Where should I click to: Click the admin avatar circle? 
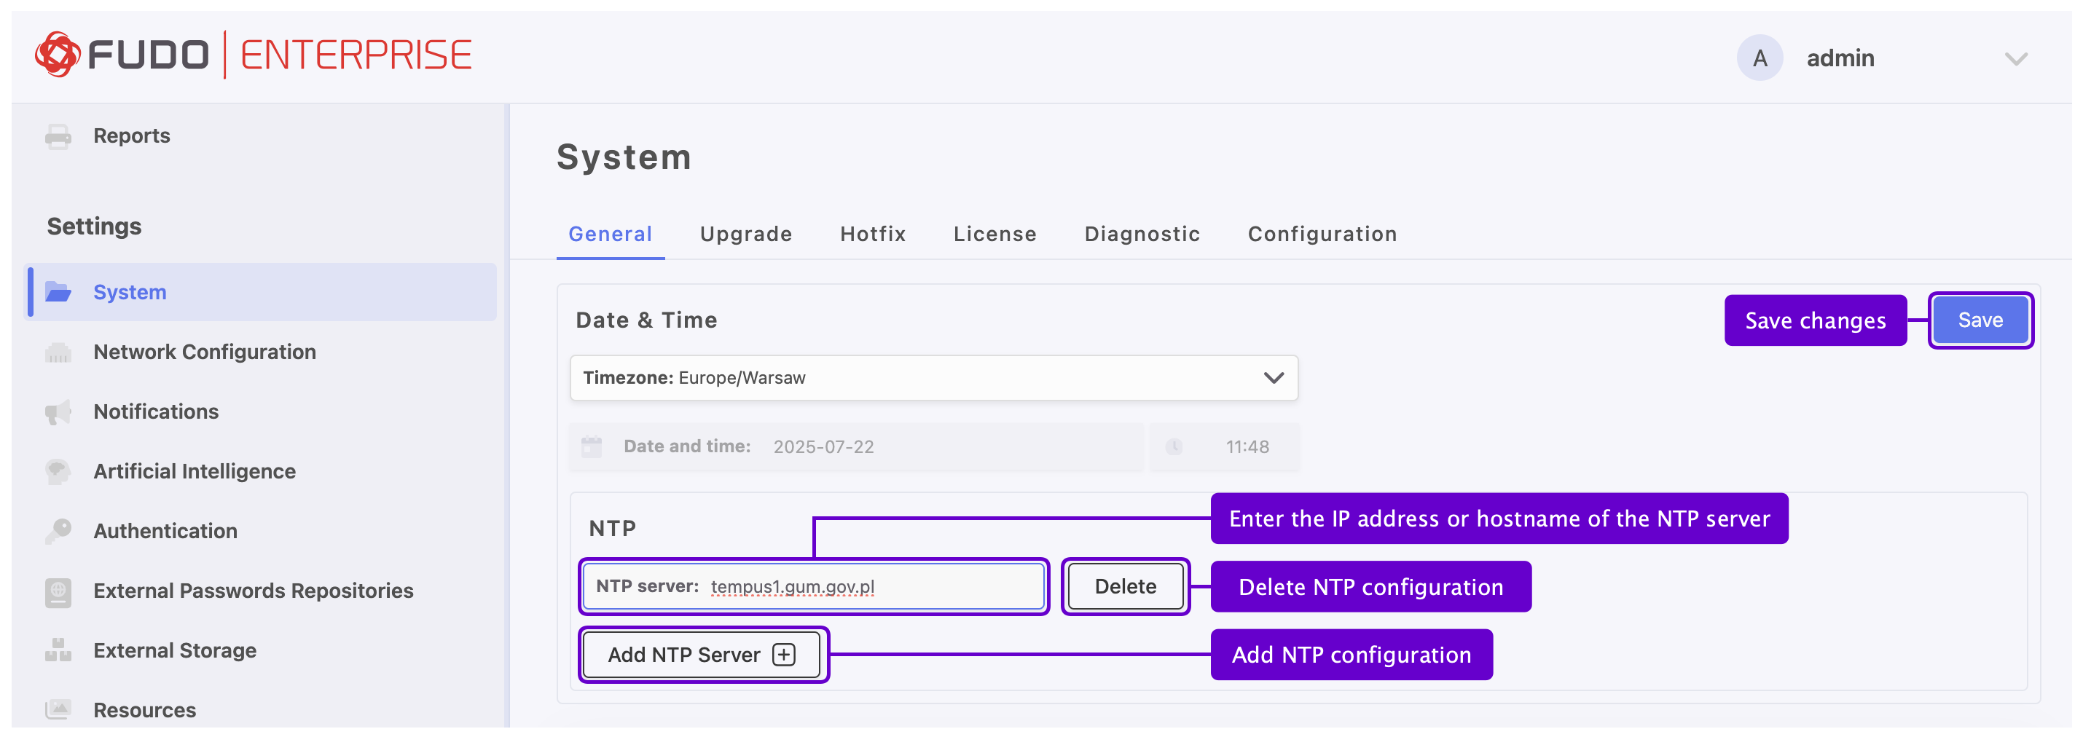click(1759, 58)
